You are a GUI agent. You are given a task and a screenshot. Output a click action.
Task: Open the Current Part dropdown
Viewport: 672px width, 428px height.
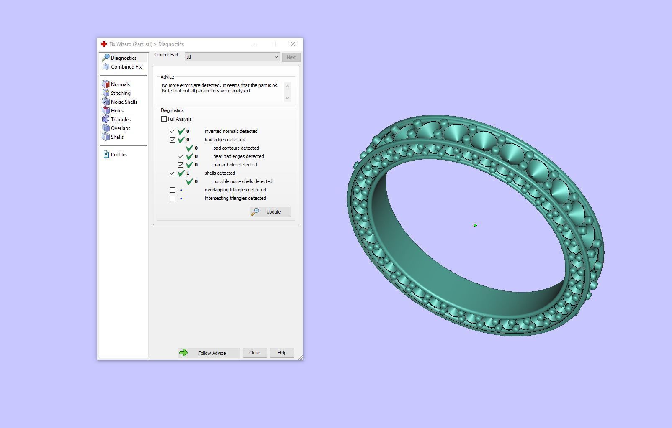coord(232,57)
